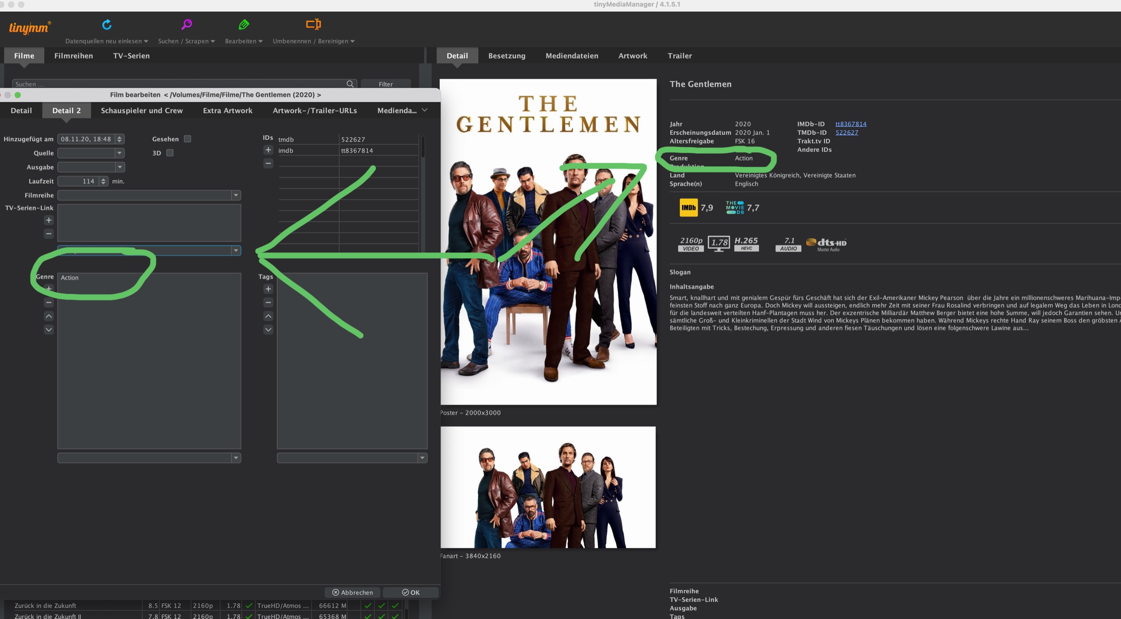Screen dimensions: 1121x619
Task: Move genre down with the arrow button
Action: click(x=49, y=330)
